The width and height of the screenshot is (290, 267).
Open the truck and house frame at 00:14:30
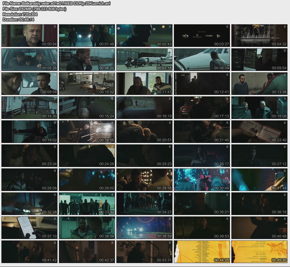click(x=29, y=108)
